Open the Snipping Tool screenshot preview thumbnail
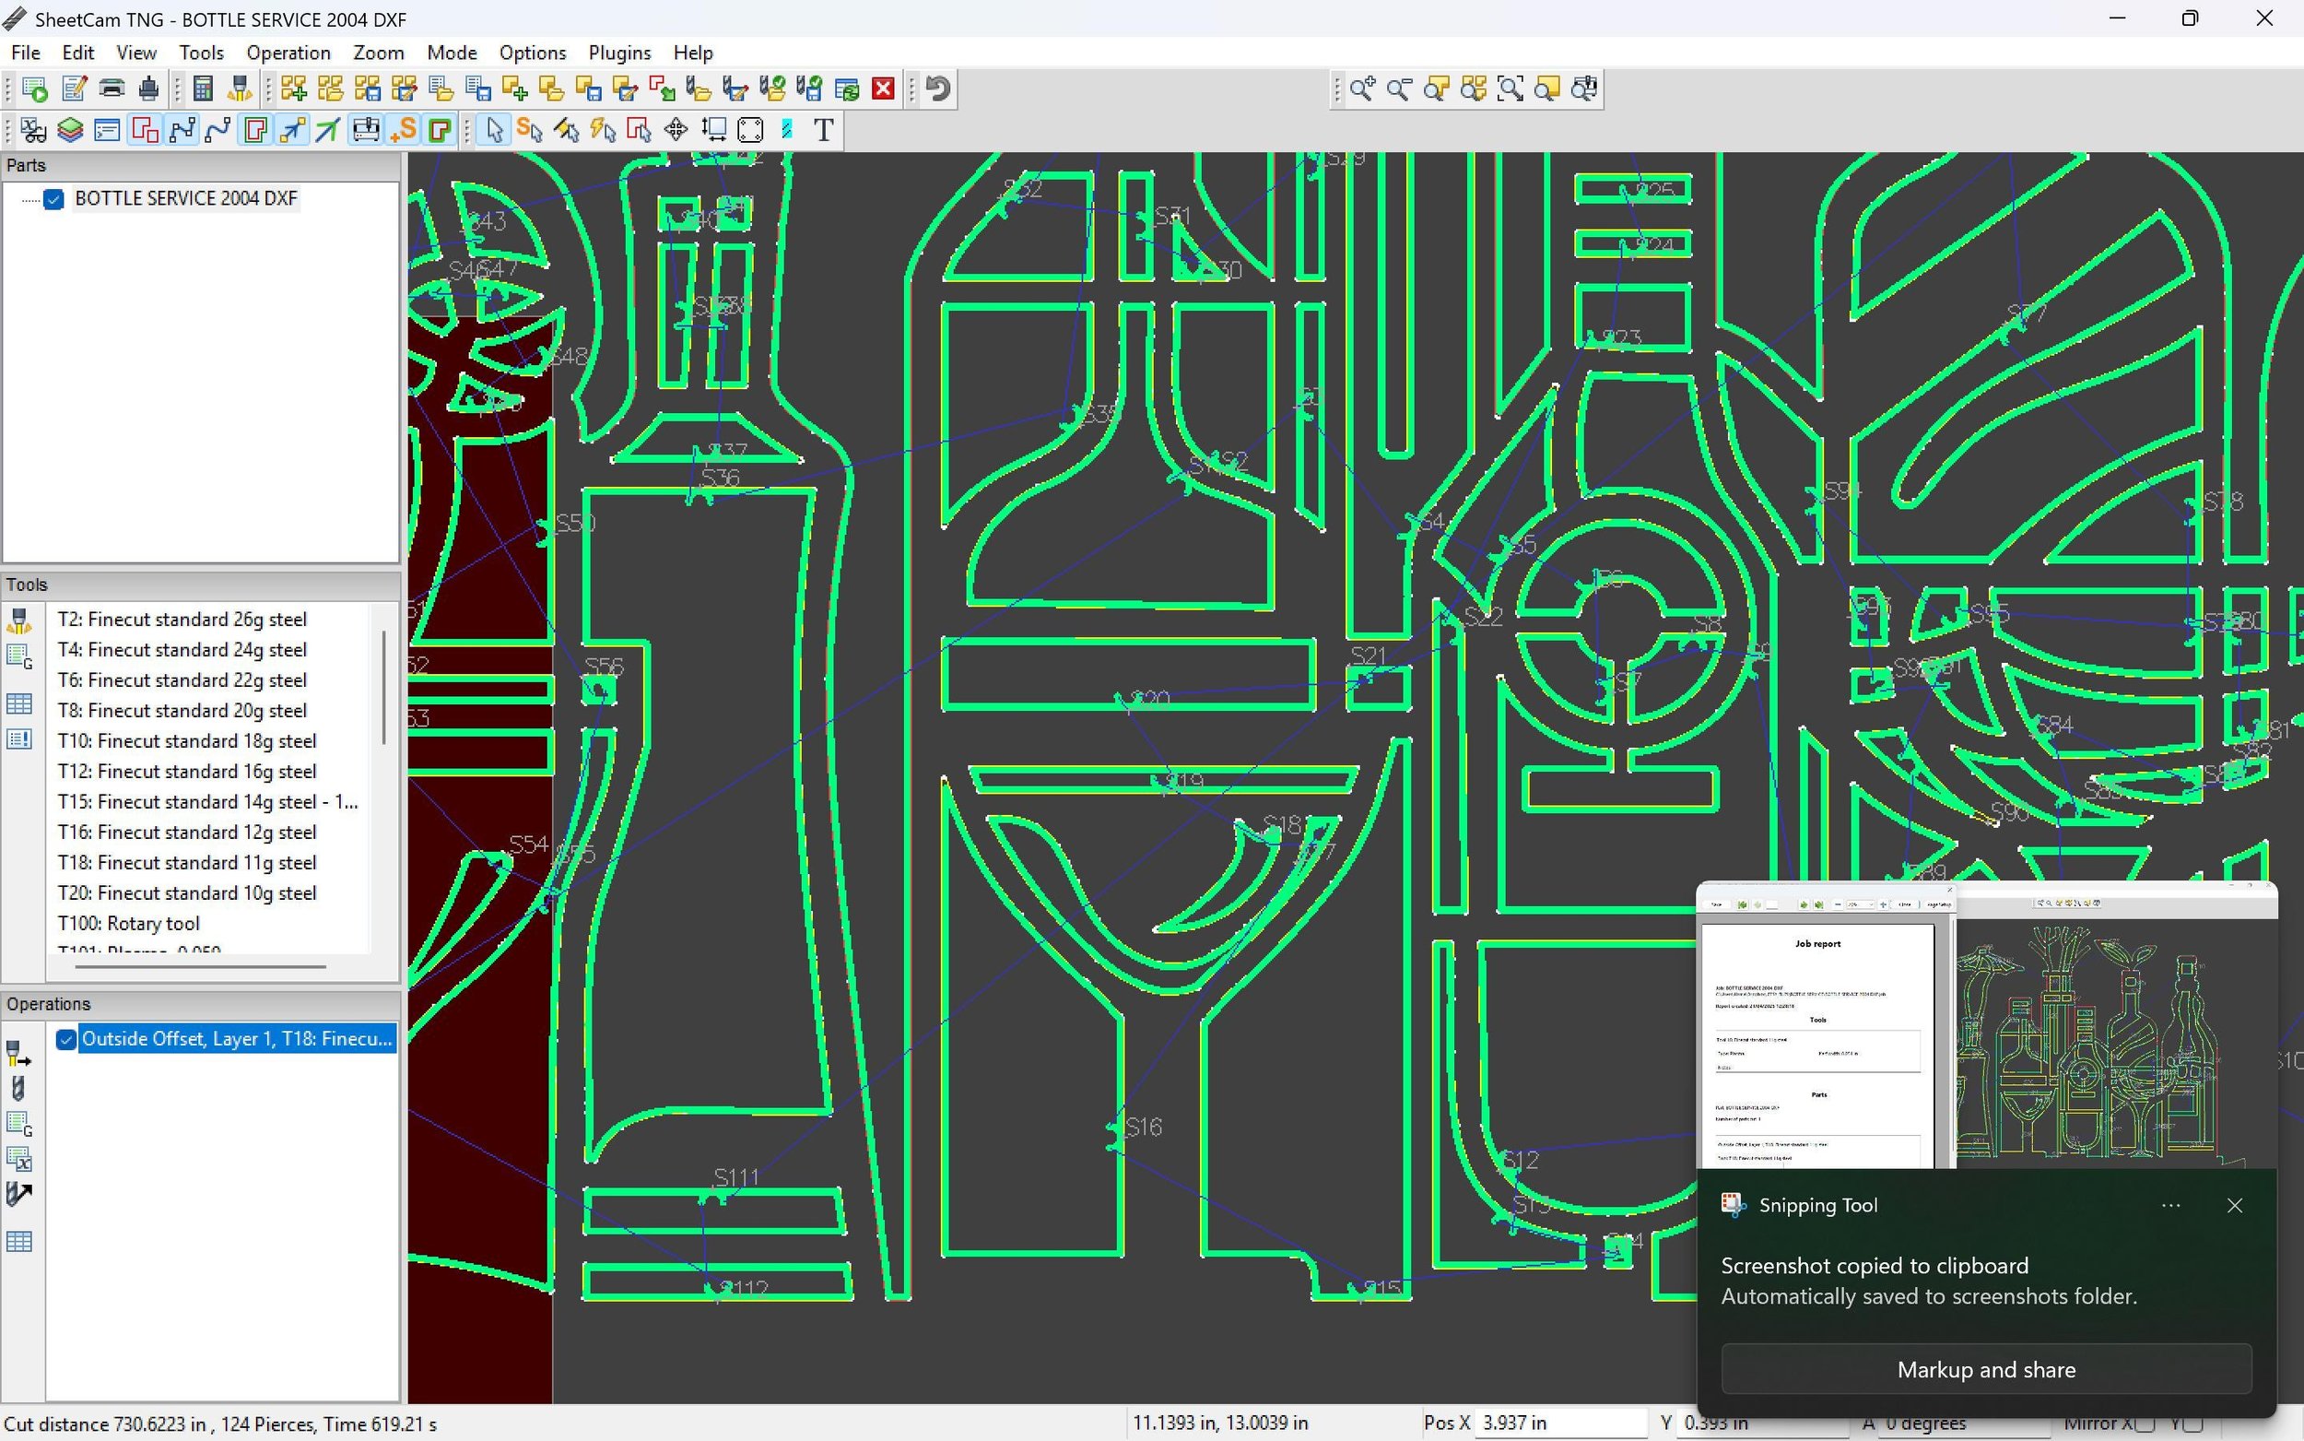 (x=1987, y=1025)
